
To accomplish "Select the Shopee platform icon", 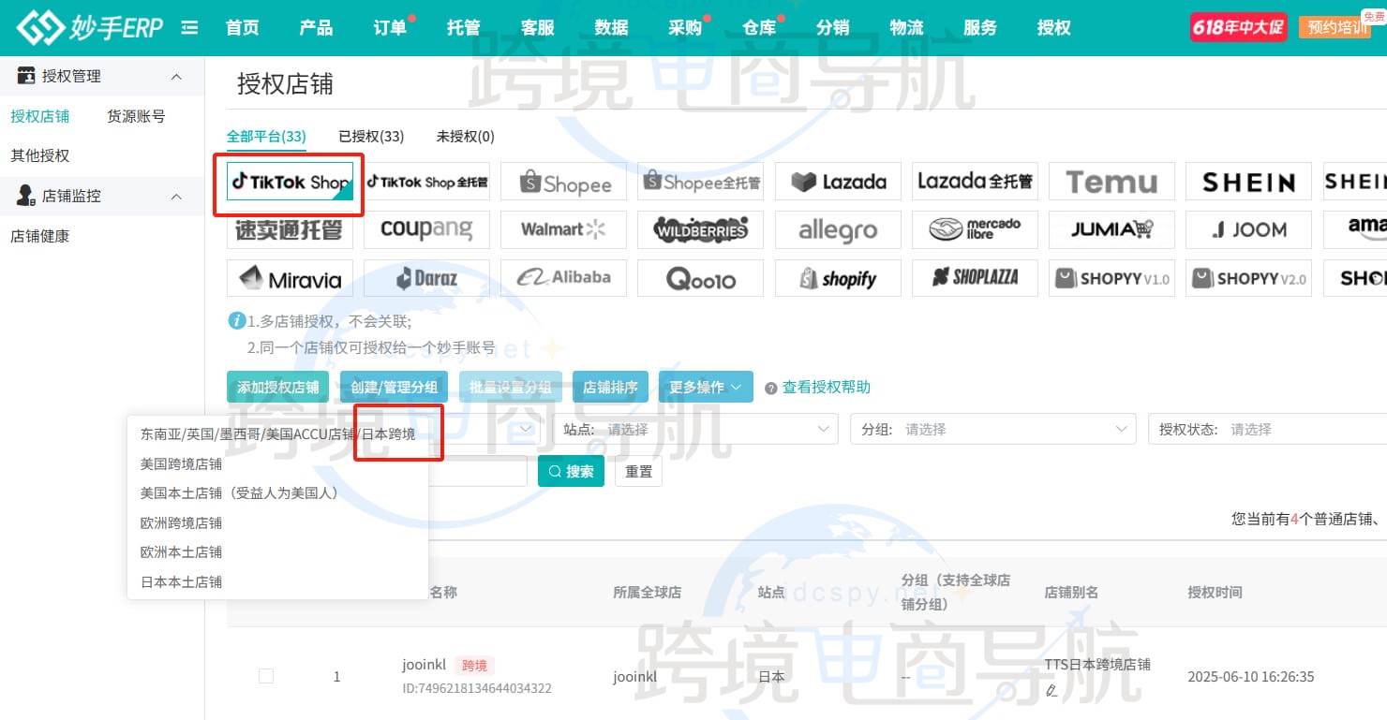I will 563,182.
